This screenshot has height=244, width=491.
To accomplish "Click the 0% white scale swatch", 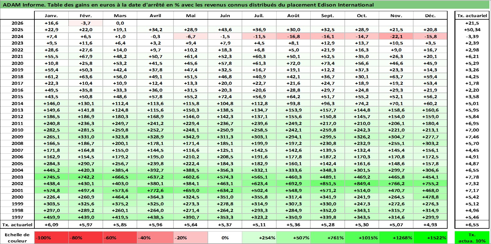I will 225,238.
